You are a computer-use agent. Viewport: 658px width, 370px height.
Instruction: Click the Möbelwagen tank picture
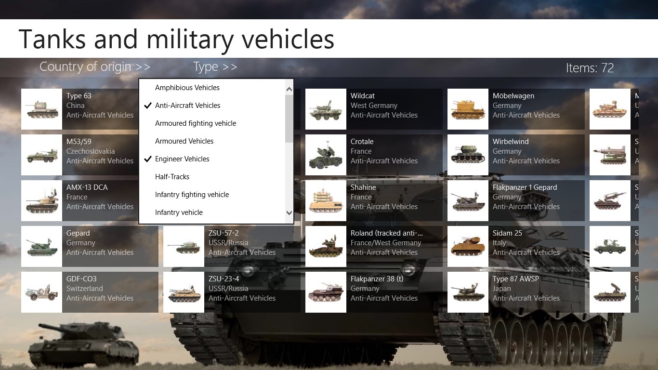[x=468, y=109]
